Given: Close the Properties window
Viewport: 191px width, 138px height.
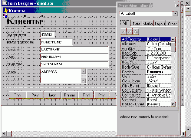Looking at the screenshot, I should 177,6.
